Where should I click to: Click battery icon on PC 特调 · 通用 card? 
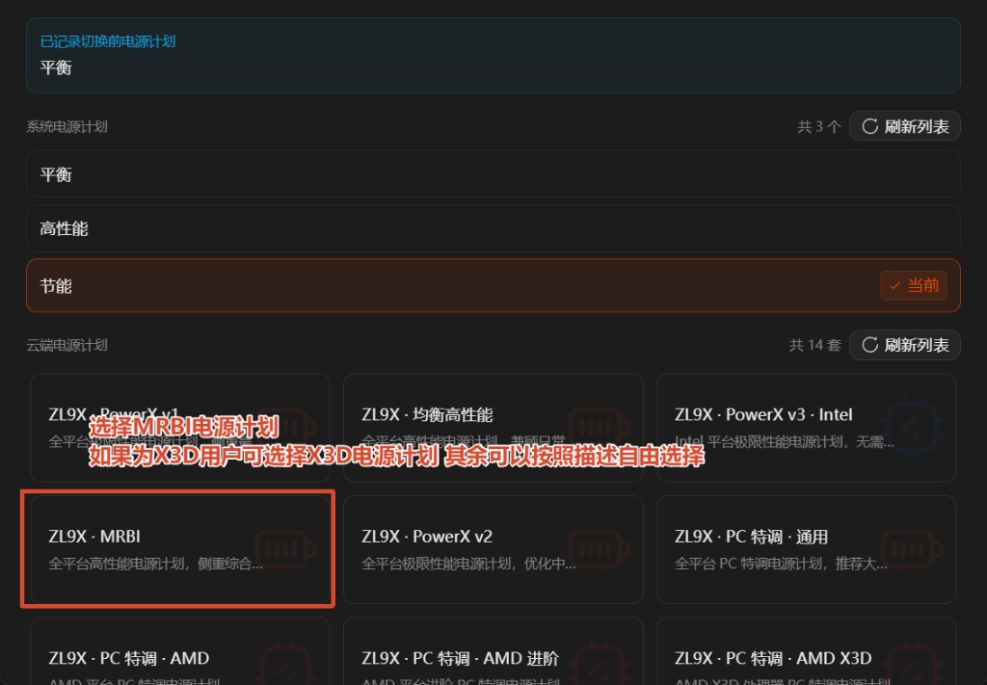coord(911,549)
